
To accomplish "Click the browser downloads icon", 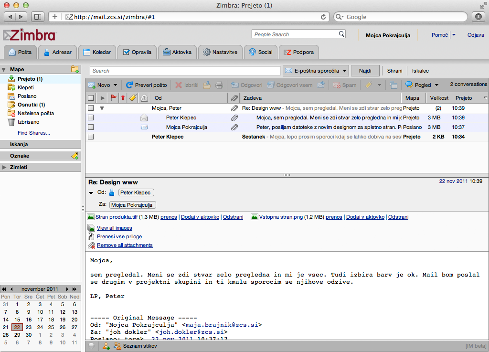I will (x=478, y=17).
